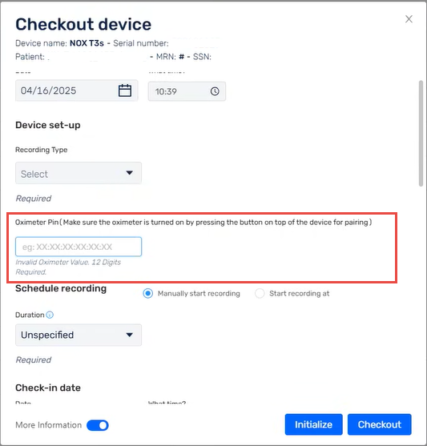This screenshot has width=427, height=446.
Task: Show the Duration info tooltip icon
Action: click(x=50, y=315)
